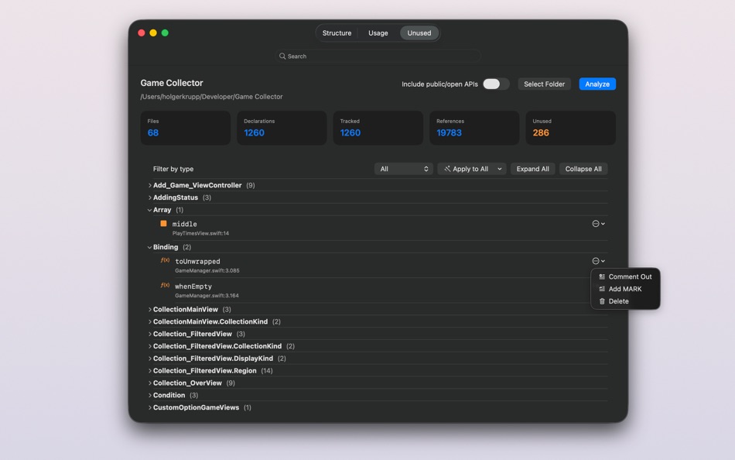The width and height of the screenshot is (735, 460).
Task: Click the trash Delete icon in context menu
Action: pyautogui.click(x=603, y=301)
